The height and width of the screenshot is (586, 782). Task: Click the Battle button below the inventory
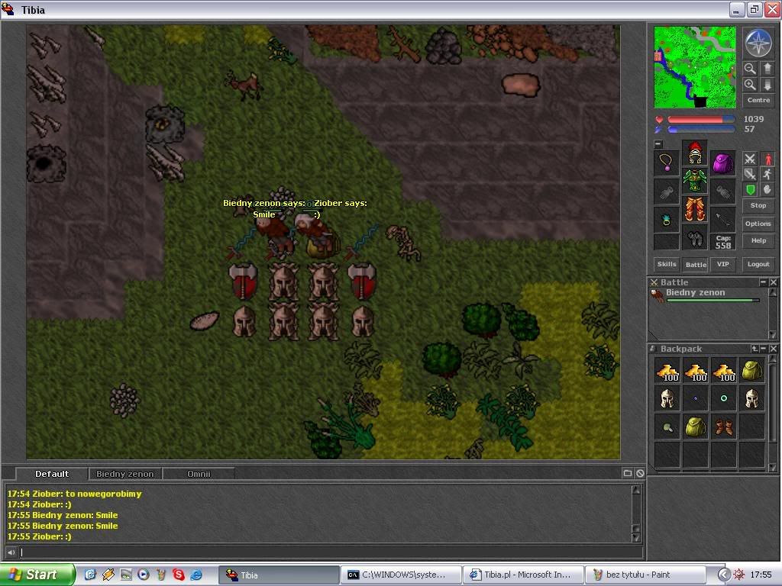(x=695, y=265)
